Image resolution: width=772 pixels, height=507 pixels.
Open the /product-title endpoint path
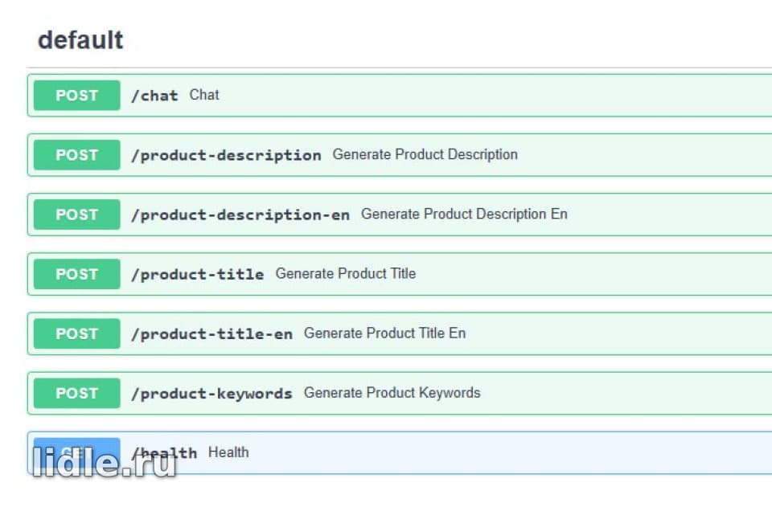pos(198,274)
